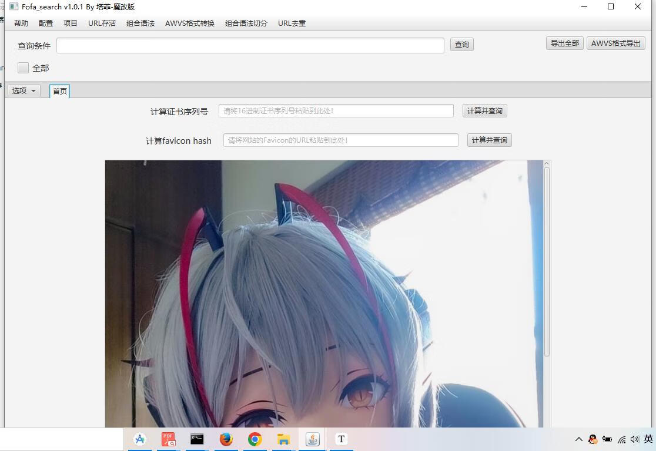Click the Java app taskbar icon

tap(312, 439)
